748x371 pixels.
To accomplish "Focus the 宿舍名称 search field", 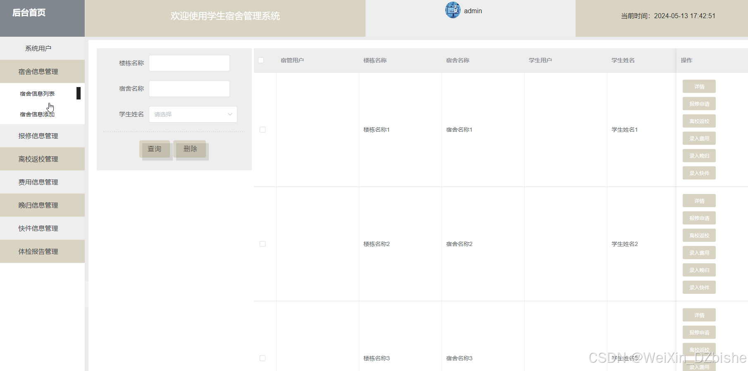I will click(x=189, y=89).
